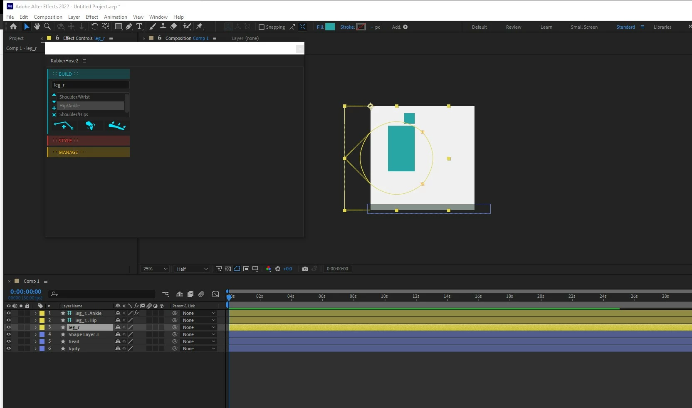Click the composition snapshot camera icon
This screenshot has height=408, width=692.
tap(305, 269)
